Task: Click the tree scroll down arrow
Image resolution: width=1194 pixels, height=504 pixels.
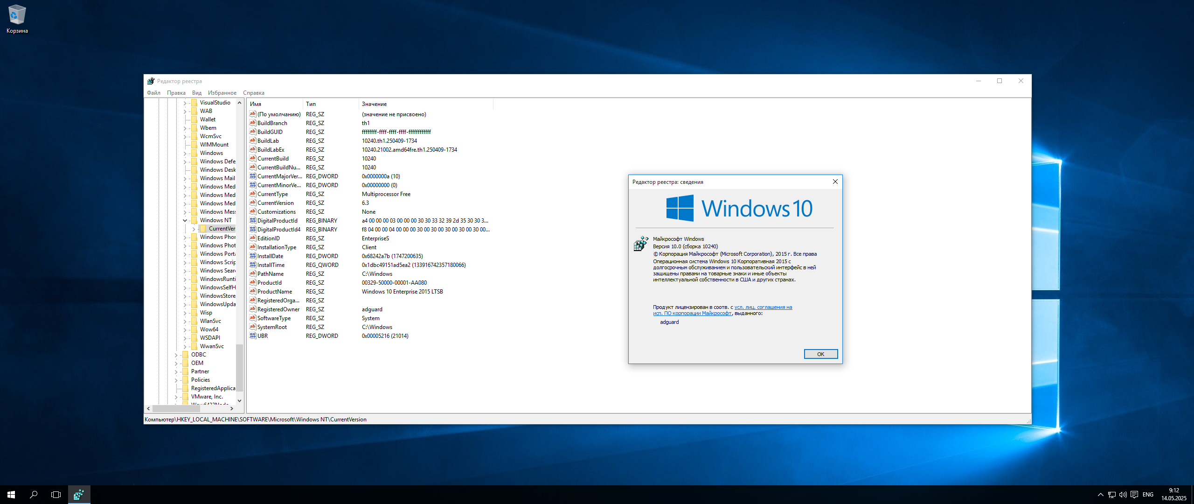Action: pos(239,400)
